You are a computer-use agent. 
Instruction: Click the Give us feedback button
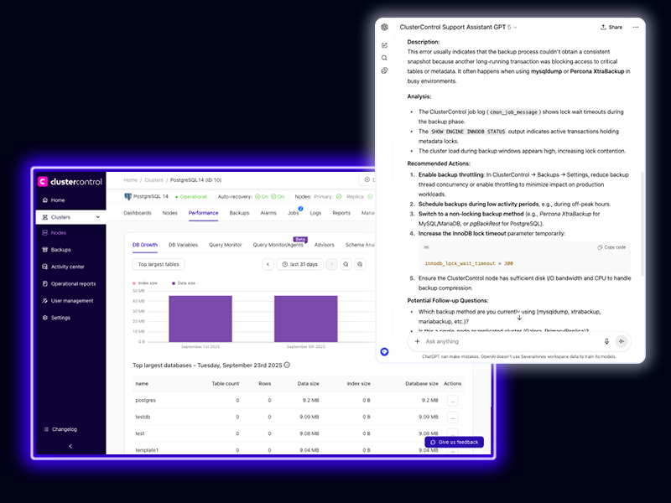(454, 442)
